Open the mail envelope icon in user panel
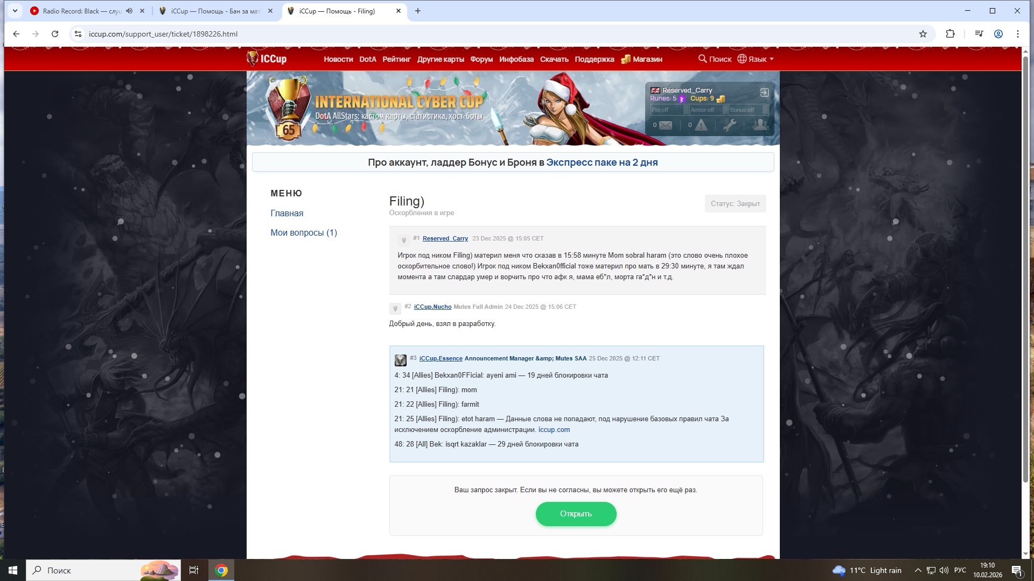This screenshot has height=581, width=1034. coord(666,125)
